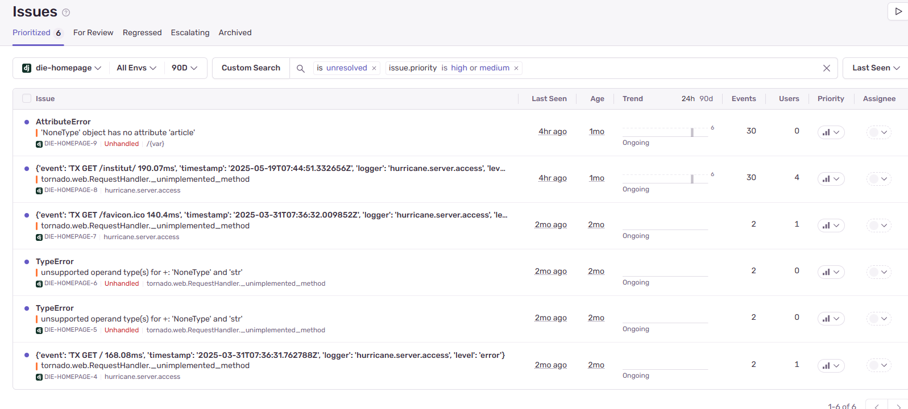Click the help icon beside Issues title
The width and height of the screenshot is (908, 409).
click(x=66, y=12)
